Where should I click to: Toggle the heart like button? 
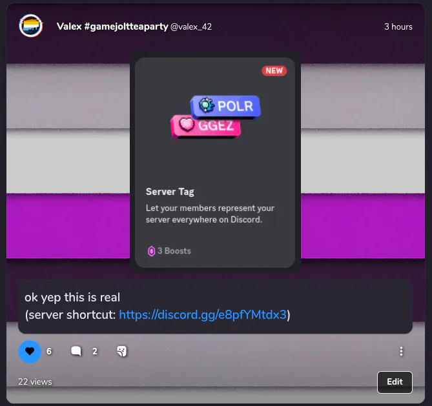click(30, 351)
